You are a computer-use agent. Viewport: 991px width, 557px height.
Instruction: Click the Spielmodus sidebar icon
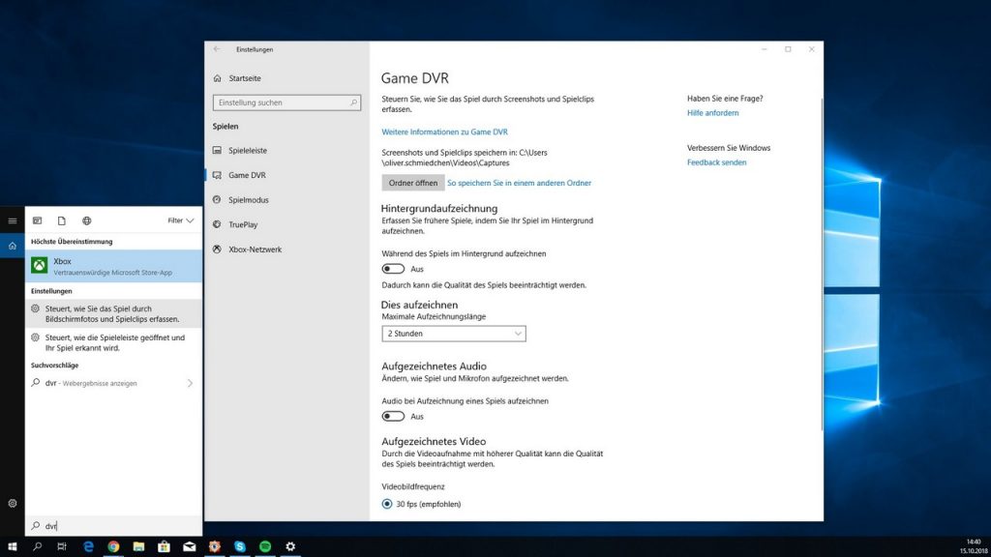218,199
